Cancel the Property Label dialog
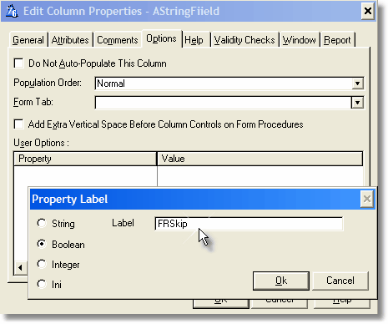The image size is (388, 324). coord(340,281)
